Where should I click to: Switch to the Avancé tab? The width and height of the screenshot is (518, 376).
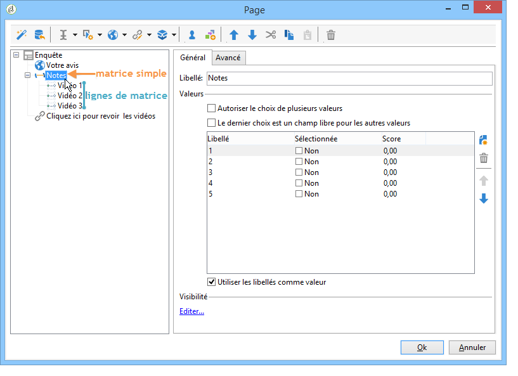point(228,58)
